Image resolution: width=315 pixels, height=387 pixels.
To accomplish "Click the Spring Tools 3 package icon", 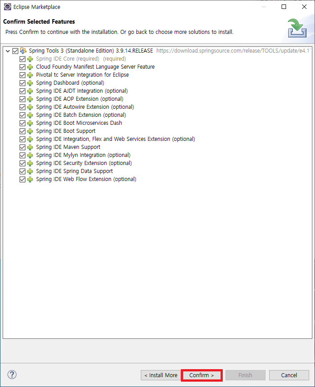I will click(23, 51).
